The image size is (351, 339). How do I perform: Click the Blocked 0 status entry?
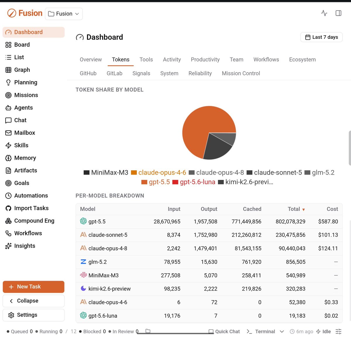coord(92,331)
